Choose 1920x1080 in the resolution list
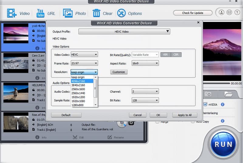243x163 pixels. [x=78, y=101]
